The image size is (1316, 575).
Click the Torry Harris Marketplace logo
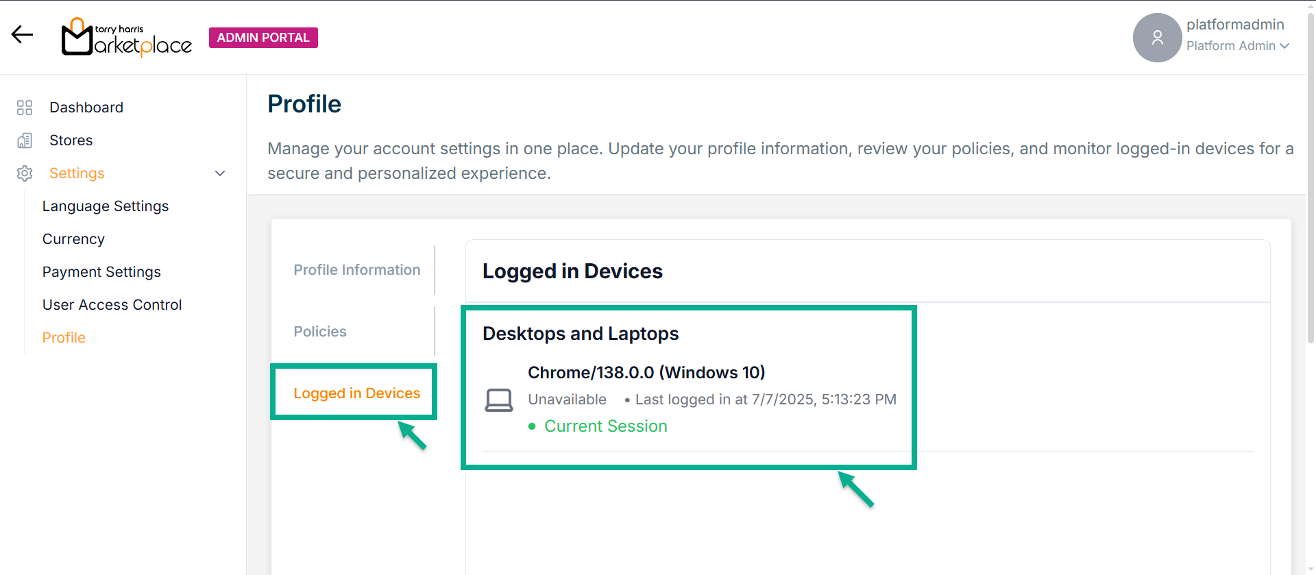[x=127, y=38]
